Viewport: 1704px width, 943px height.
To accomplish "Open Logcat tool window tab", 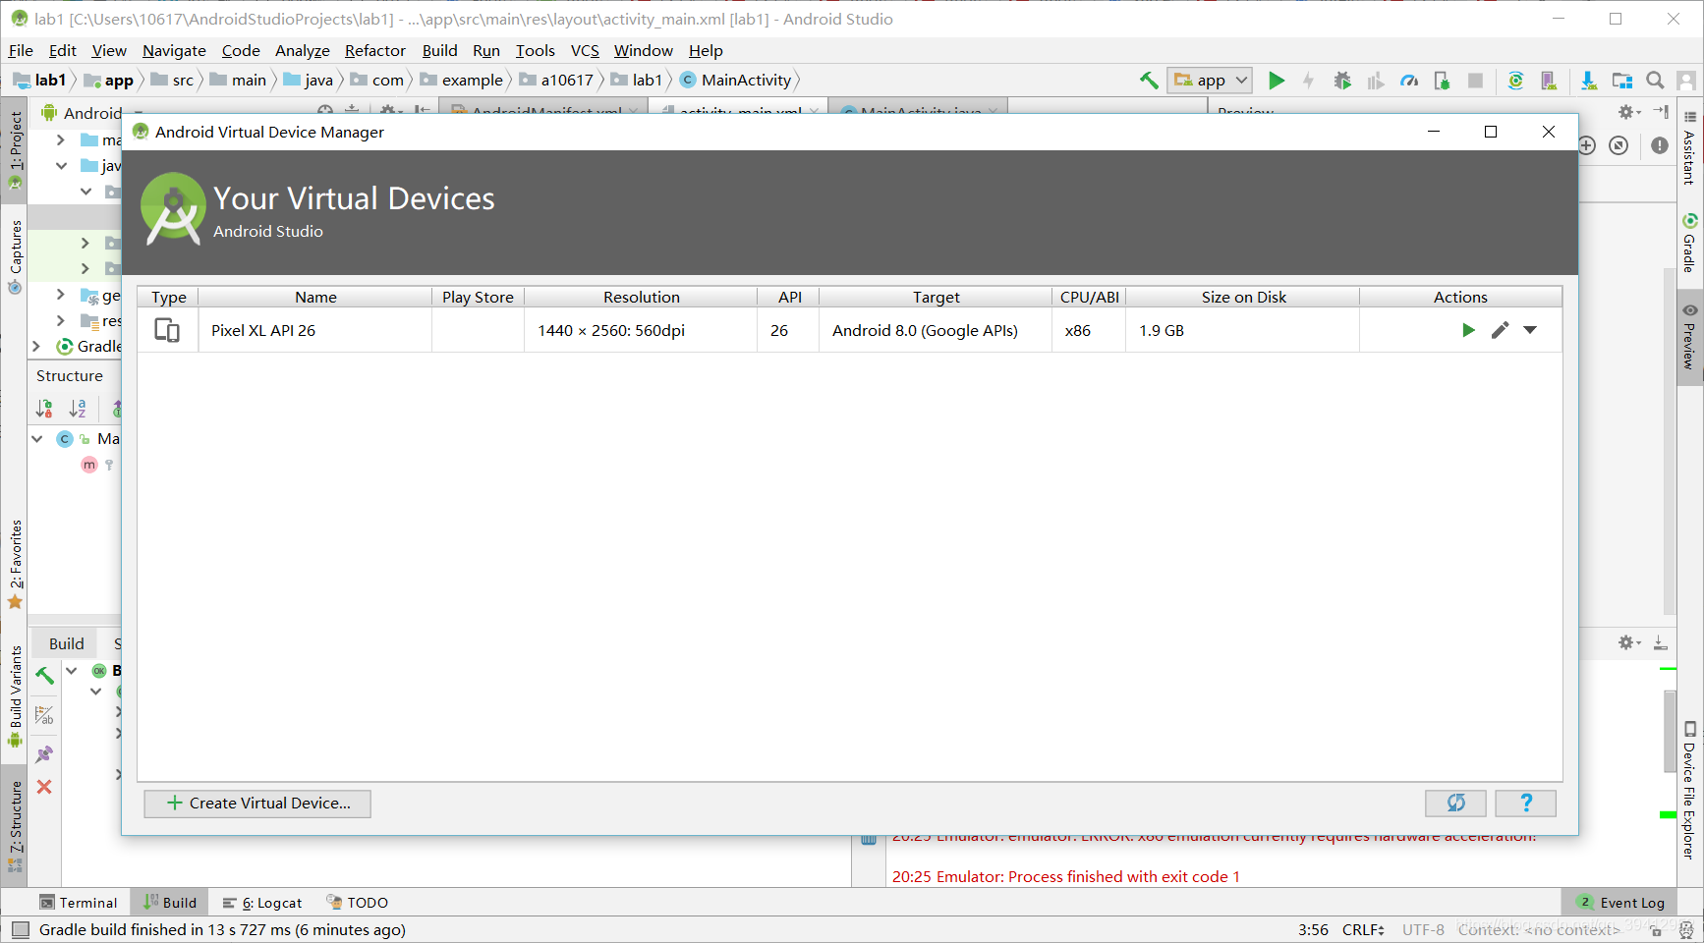I will [x=262, y=903].
